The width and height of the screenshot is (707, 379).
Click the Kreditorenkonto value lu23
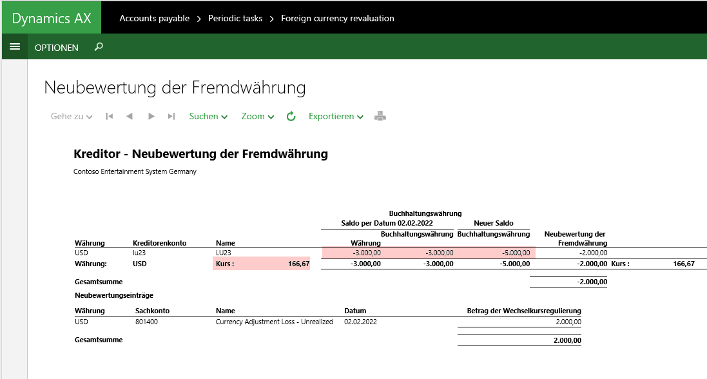click(x=140, y=253)
